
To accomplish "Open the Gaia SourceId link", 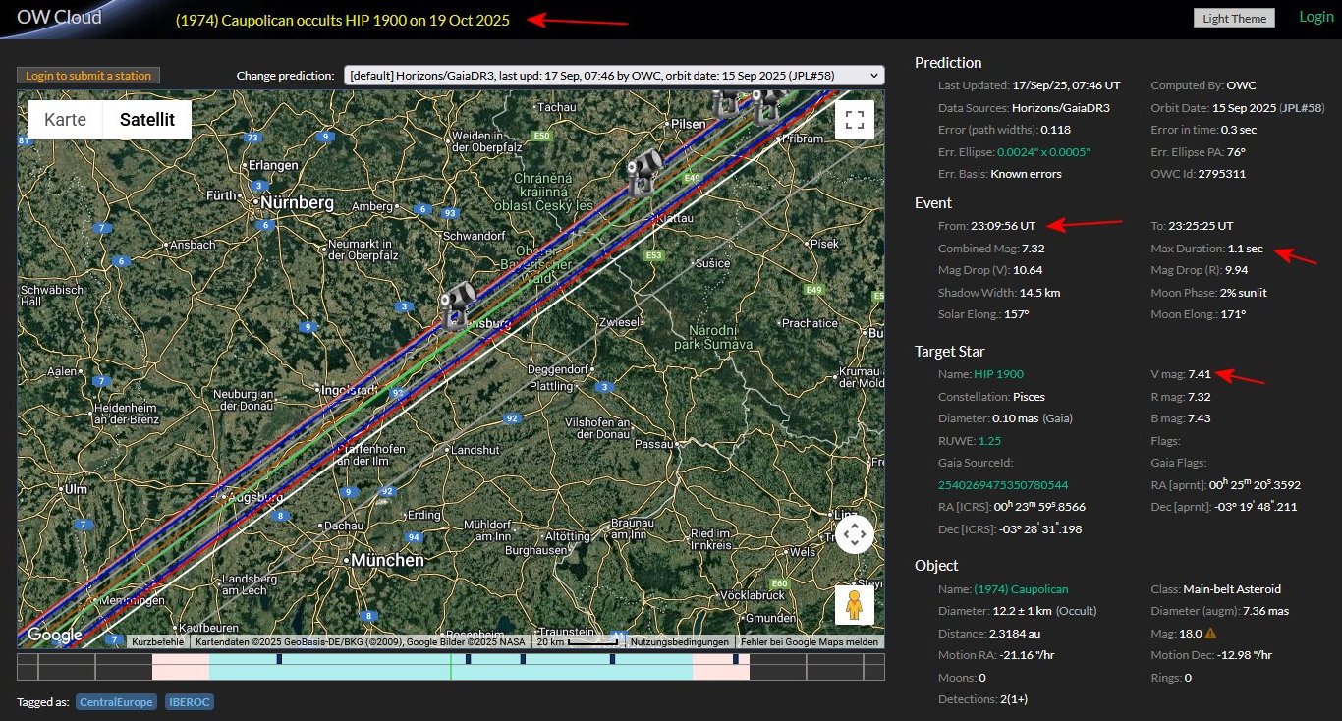I will click(x=1004, y=485).
